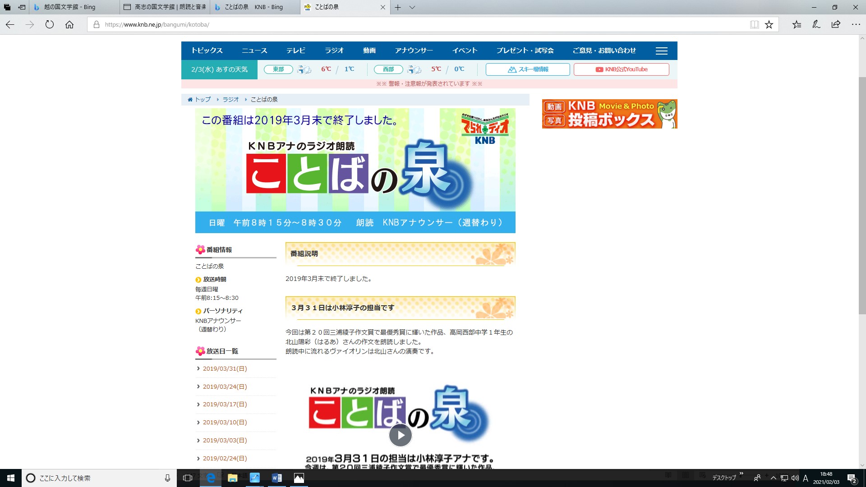Image resolution: width=866 pixels, height=487 pixels.
Task: Open the notification center icon
Action: coord(852,478)
